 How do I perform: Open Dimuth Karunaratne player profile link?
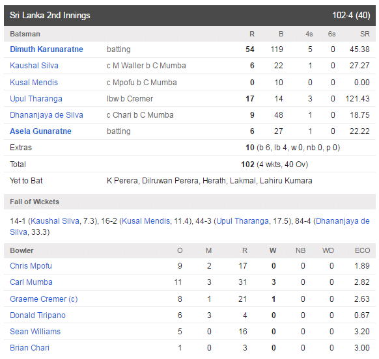tap(46, 49)
